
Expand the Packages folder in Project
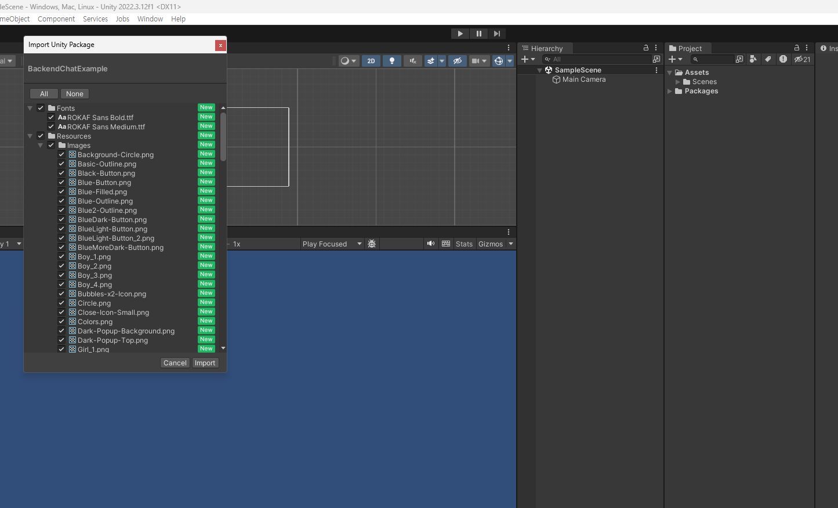pyautogui.click(x=670, y=91)
